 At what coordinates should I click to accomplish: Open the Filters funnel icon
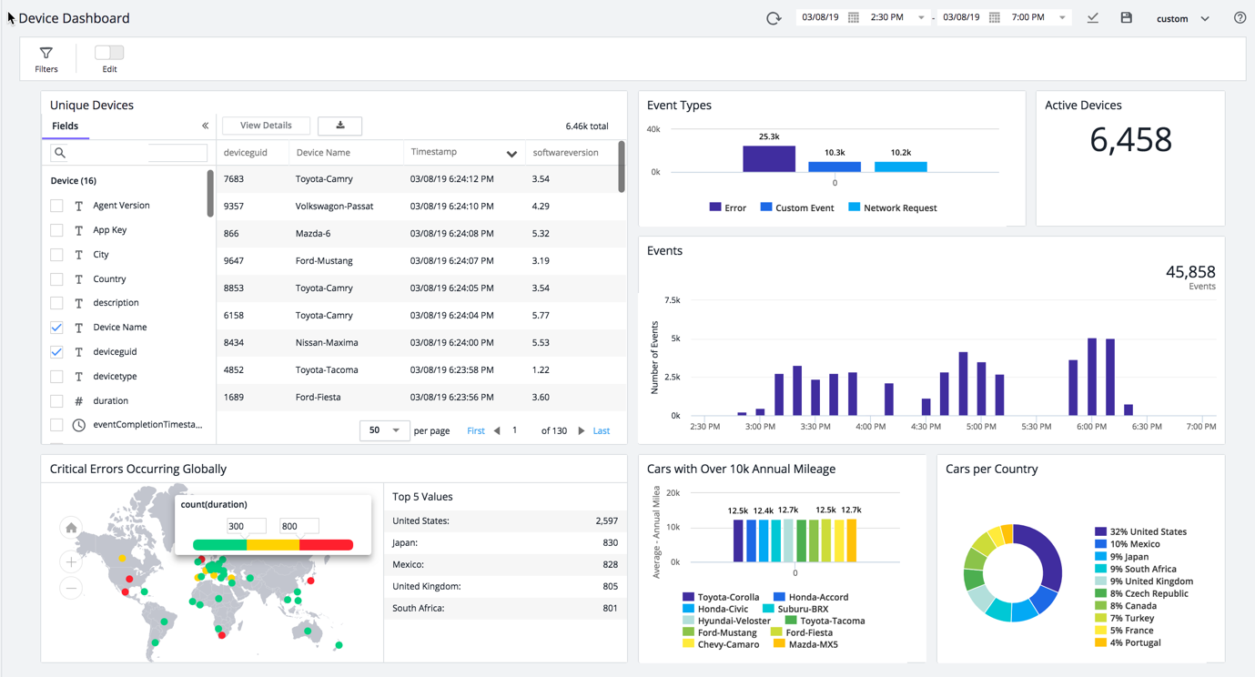[46, 53]
